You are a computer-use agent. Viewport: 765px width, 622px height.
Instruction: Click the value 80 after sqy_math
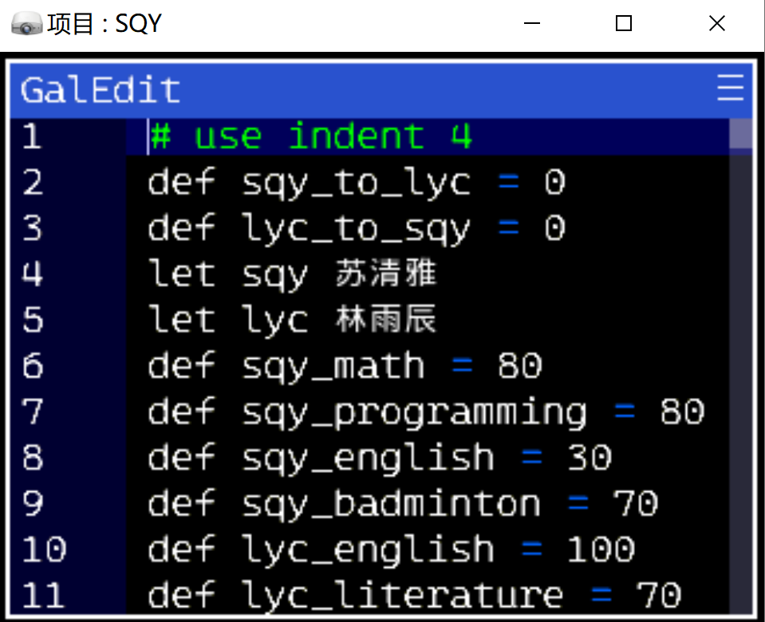(519, 366)
